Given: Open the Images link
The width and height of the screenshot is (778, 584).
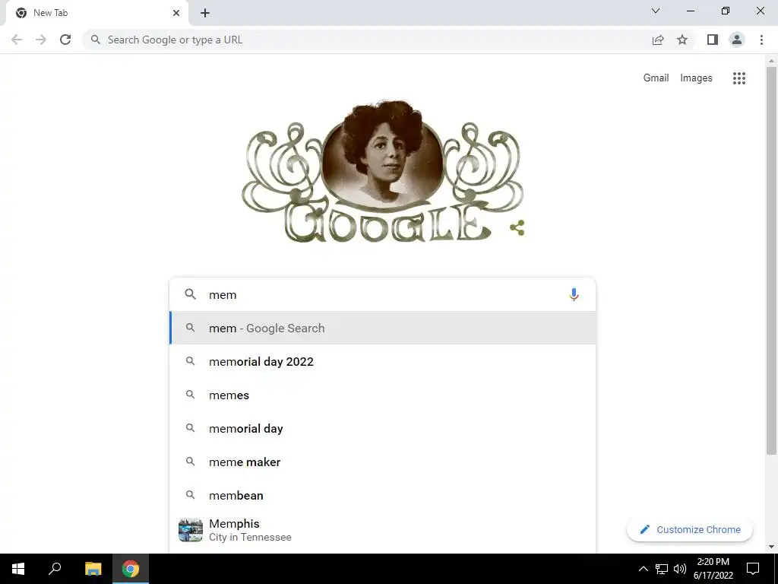Looking at the screenshot, I should coord(696,78).
